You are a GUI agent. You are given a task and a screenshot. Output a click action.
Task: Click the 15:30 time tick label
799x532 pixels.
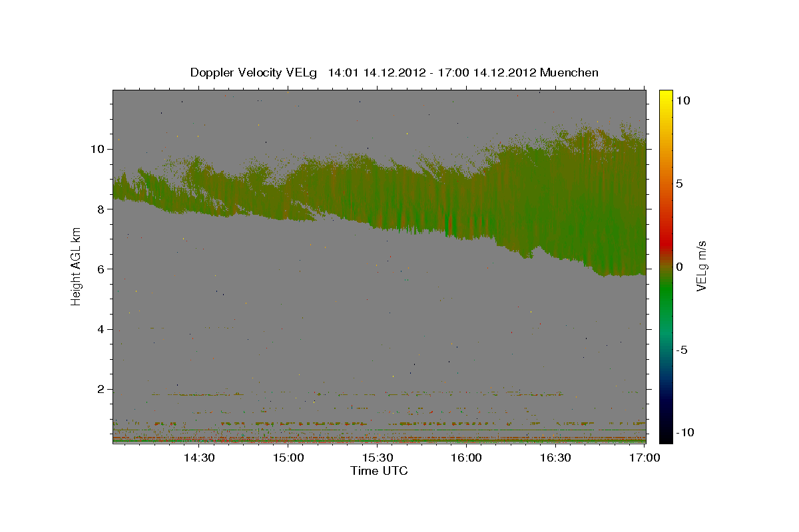[378, 458]
